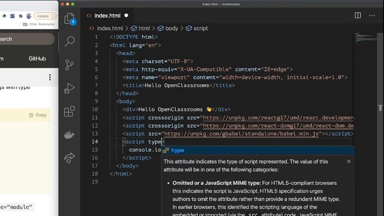Open the babel standalone script URL

[x=241, y=134]
